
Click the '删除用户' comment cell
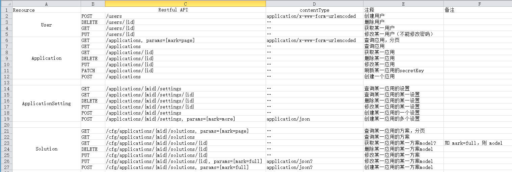pyautogui.click(x=403, y=22)
